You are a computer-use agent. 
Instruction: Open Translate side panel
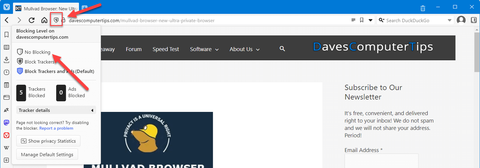tap(6, 110)
